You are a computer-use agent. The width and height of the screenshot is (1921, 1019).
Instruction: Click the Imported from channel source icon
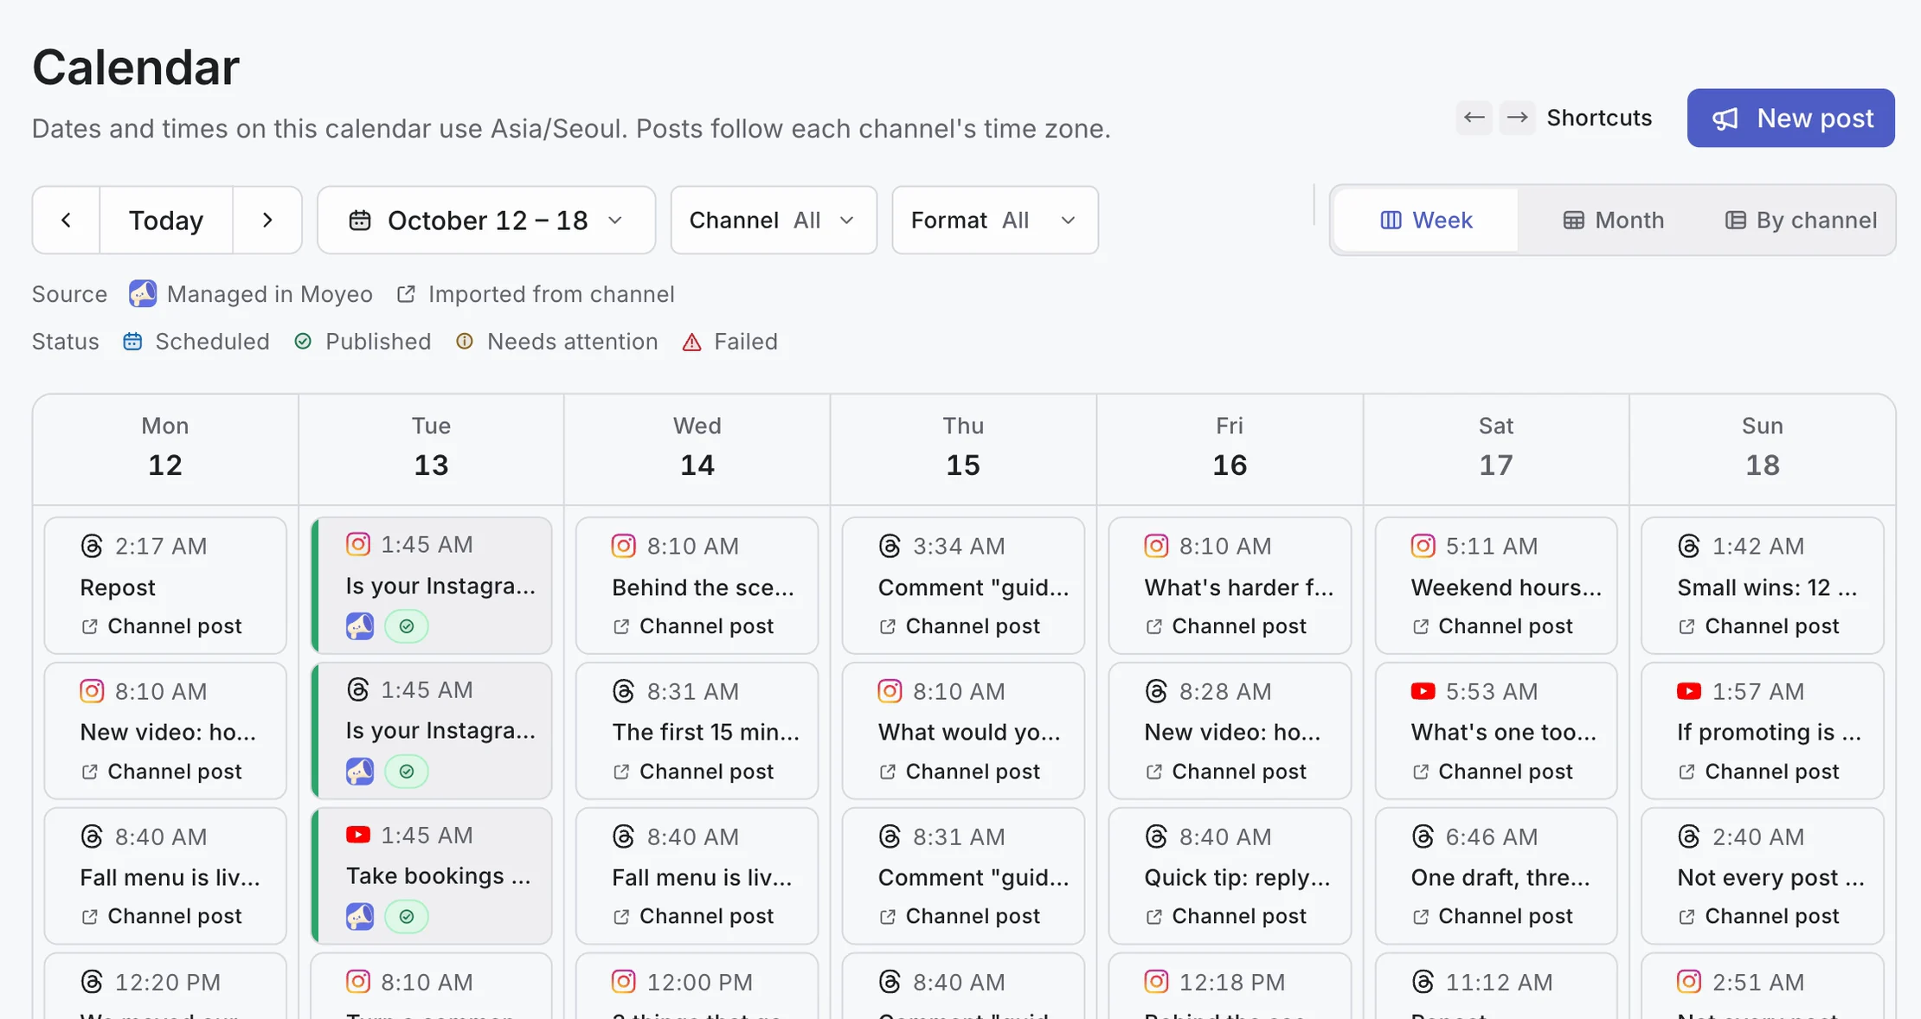(x=406, y=294)
